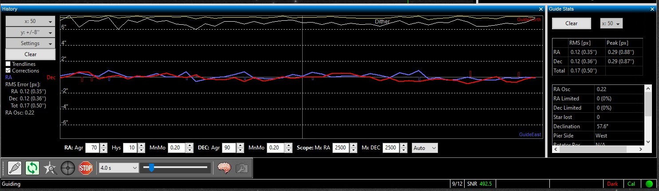Increase the RA MnMo spinner

(x=189, y=145)
